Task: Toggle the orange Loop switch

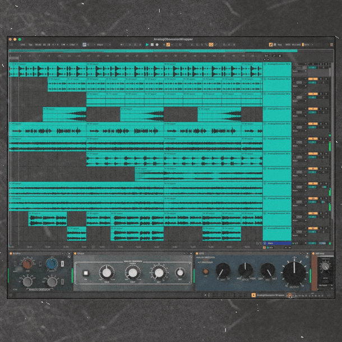Action: pyautogui.click(x=211, y=45)
